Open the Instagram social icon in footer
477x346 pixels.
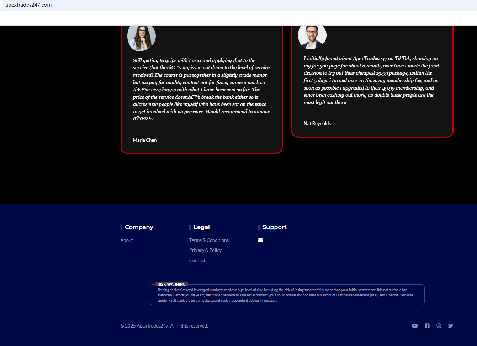pos(439,326)
